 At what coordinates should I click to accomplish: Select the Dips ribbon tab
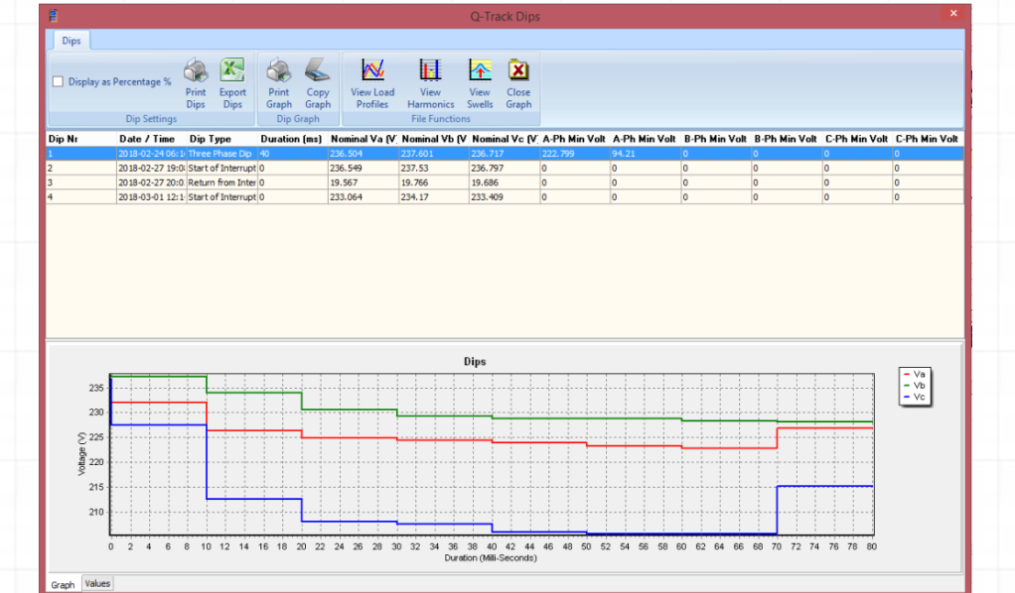click(x=72, y=42)
